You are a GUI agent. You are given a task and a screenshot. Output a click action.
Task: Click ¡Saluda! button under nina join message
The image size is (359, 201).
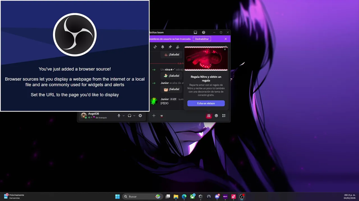172,76
